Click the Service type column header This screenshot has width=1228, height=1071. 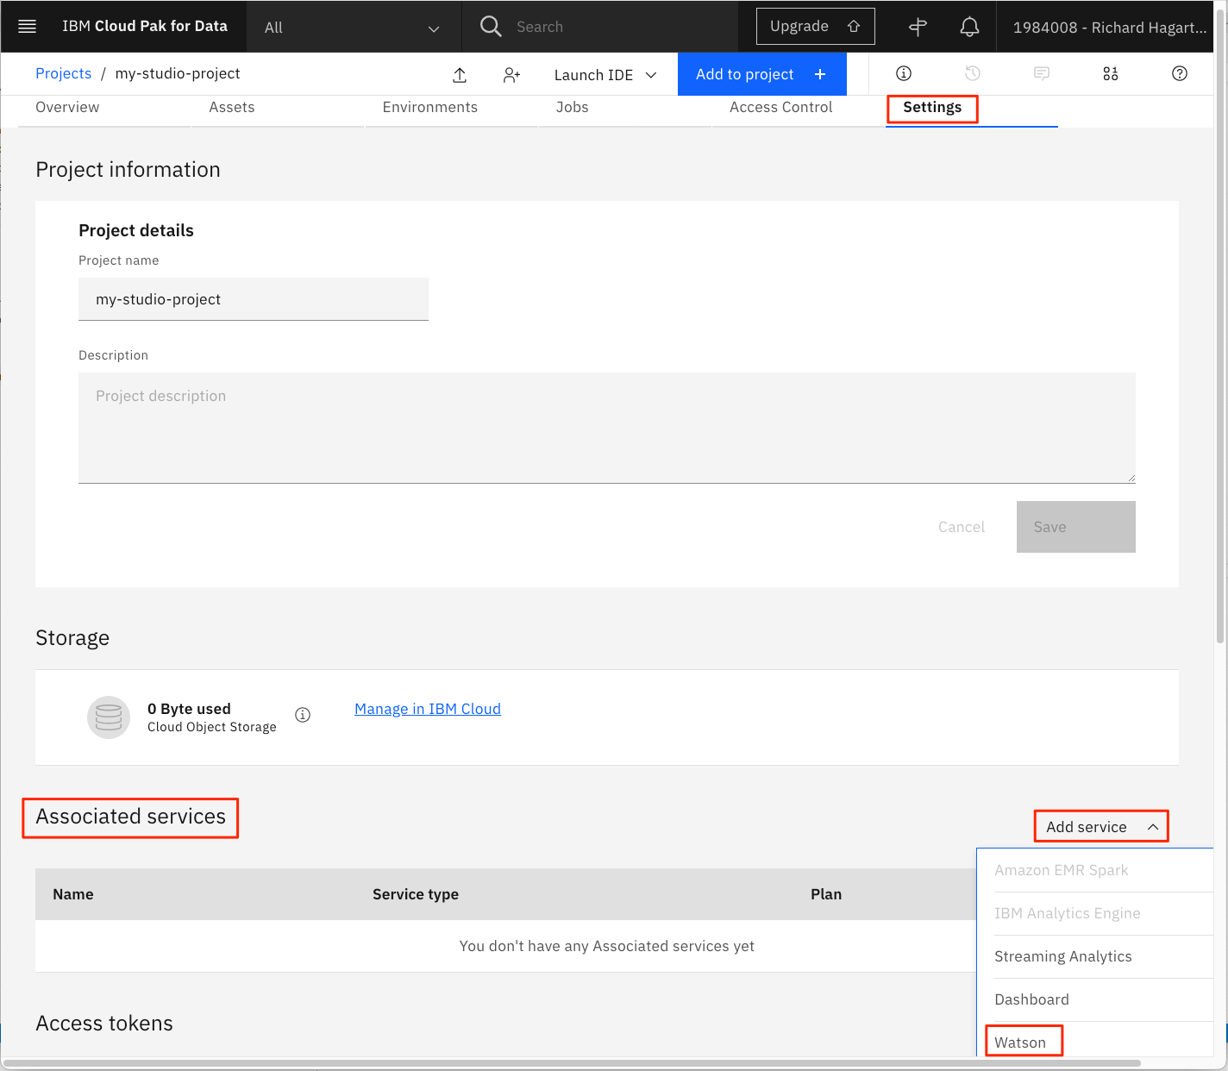point(416,894)
